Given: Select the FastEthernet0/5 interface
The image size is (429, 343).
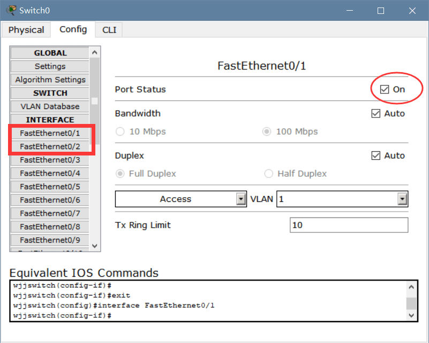Looking at the screenshot, I should pos(50,186).
